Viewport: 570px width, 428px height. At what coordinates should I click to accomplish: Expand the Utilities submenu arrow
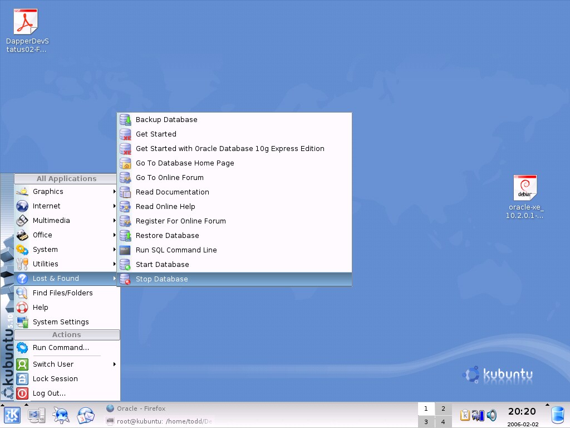point(115,264)
